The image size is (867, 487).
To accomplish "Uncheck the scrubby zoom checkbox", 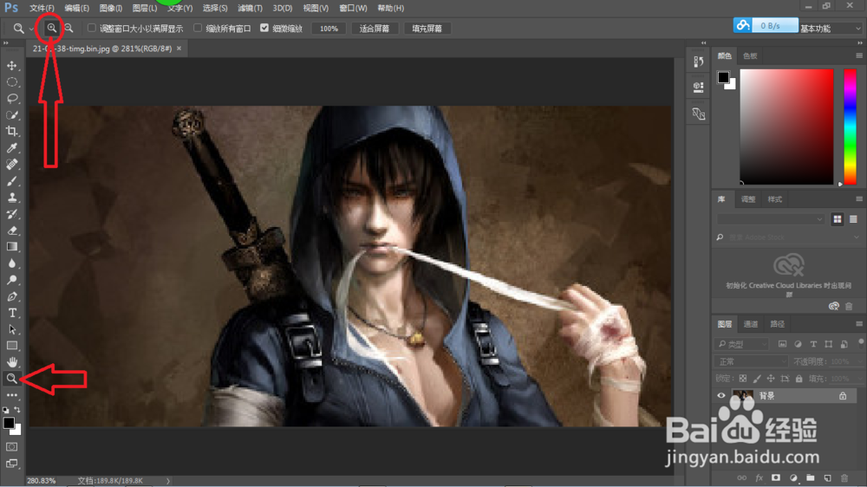I will 264,28.
